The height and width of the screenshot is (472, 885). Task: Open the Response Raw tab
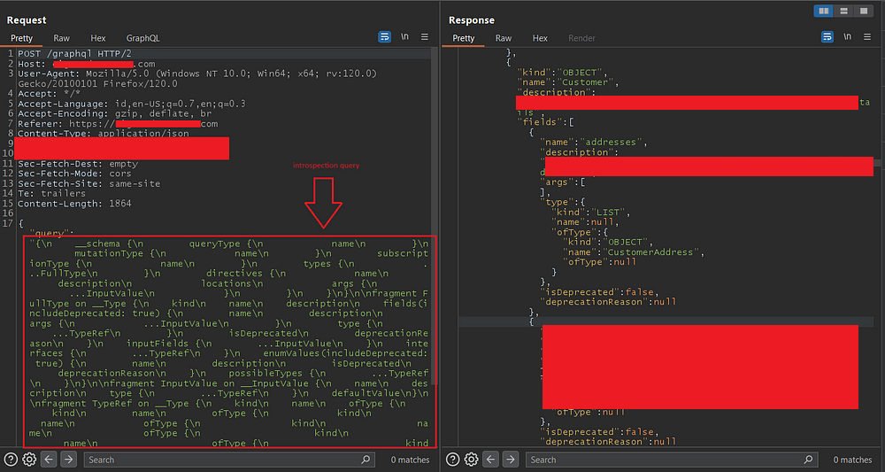(504, 38)
